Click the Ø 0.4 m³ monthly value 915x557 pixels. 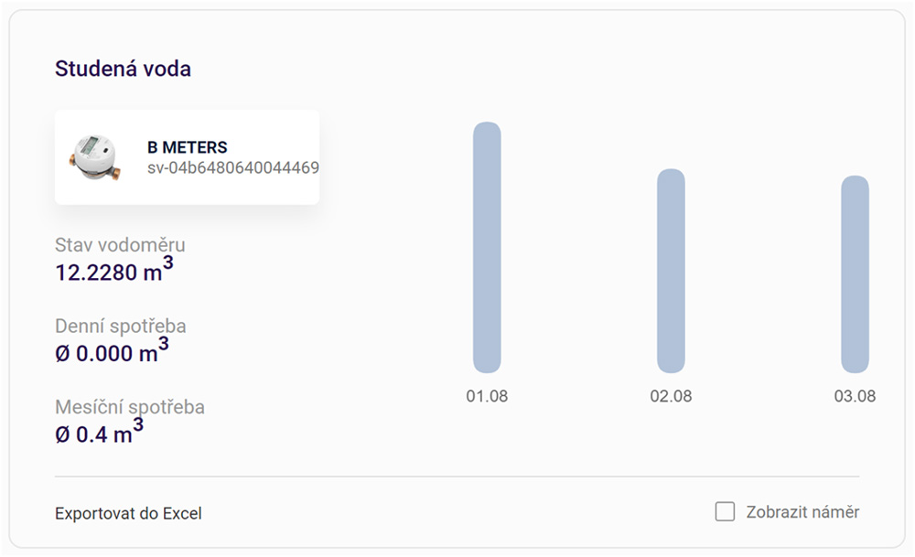pos(99,433)
